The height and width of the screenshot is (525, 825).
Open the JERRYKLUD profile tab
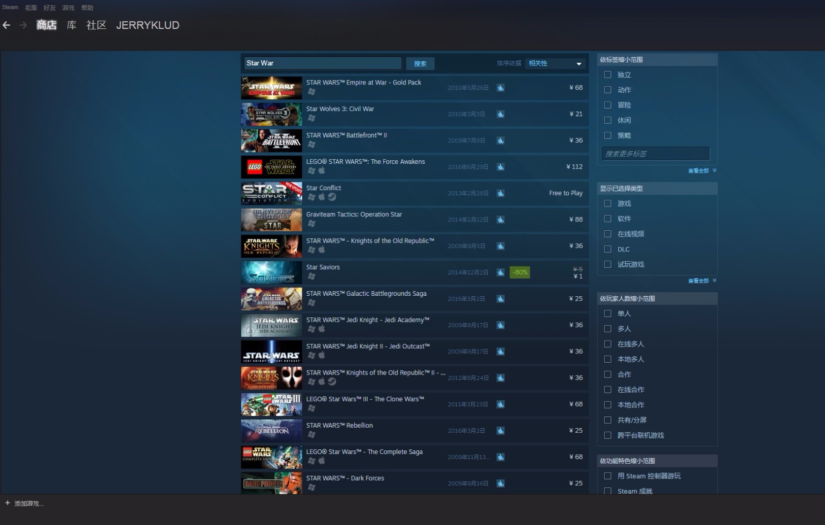pyautogui.click(x=148, y=25)
